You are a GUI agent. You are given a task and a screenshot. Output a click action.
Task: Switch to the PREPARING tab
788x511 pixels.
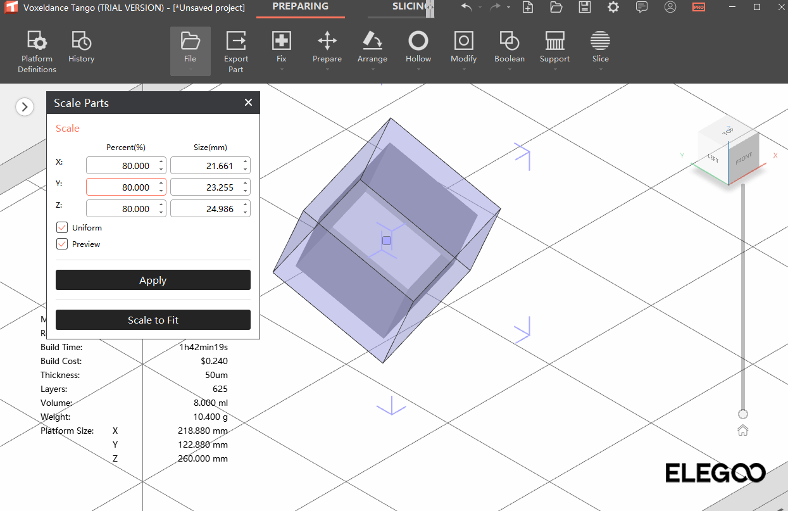(300, 6)
